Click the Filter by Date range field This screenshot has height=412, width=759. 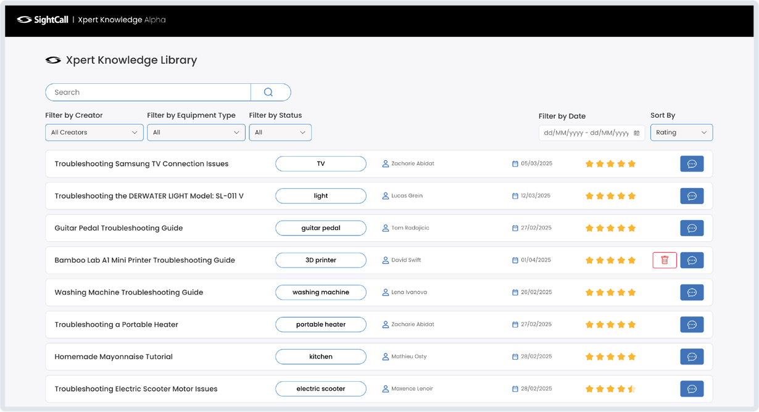(586, 133)
